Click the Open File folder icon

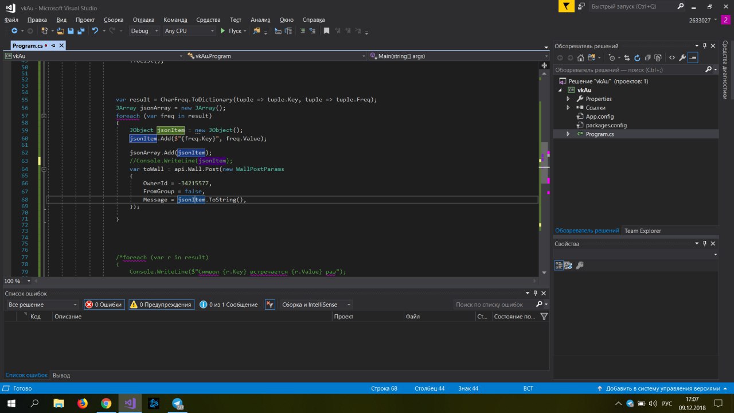(x=60, y=31)
